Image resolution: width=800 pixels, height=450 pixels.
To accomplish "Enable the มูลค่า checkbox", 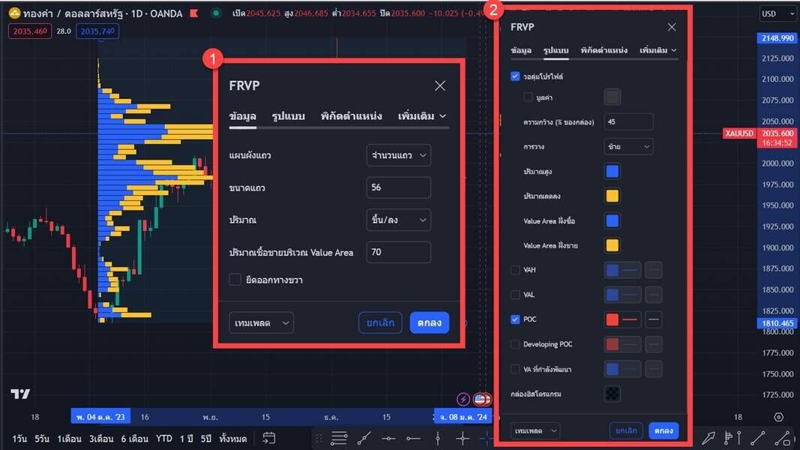I will 528,97.
